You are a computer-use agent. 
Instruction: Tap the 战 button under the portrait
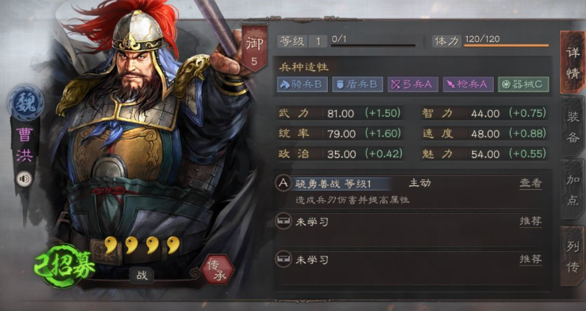click(x=141, y=276)
